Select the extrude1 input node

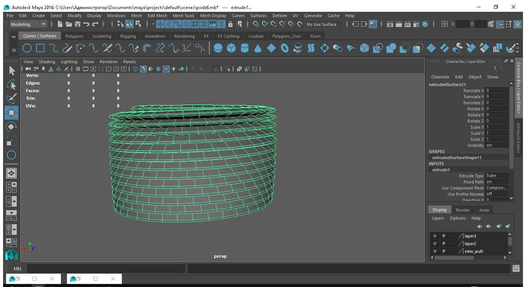441,170
